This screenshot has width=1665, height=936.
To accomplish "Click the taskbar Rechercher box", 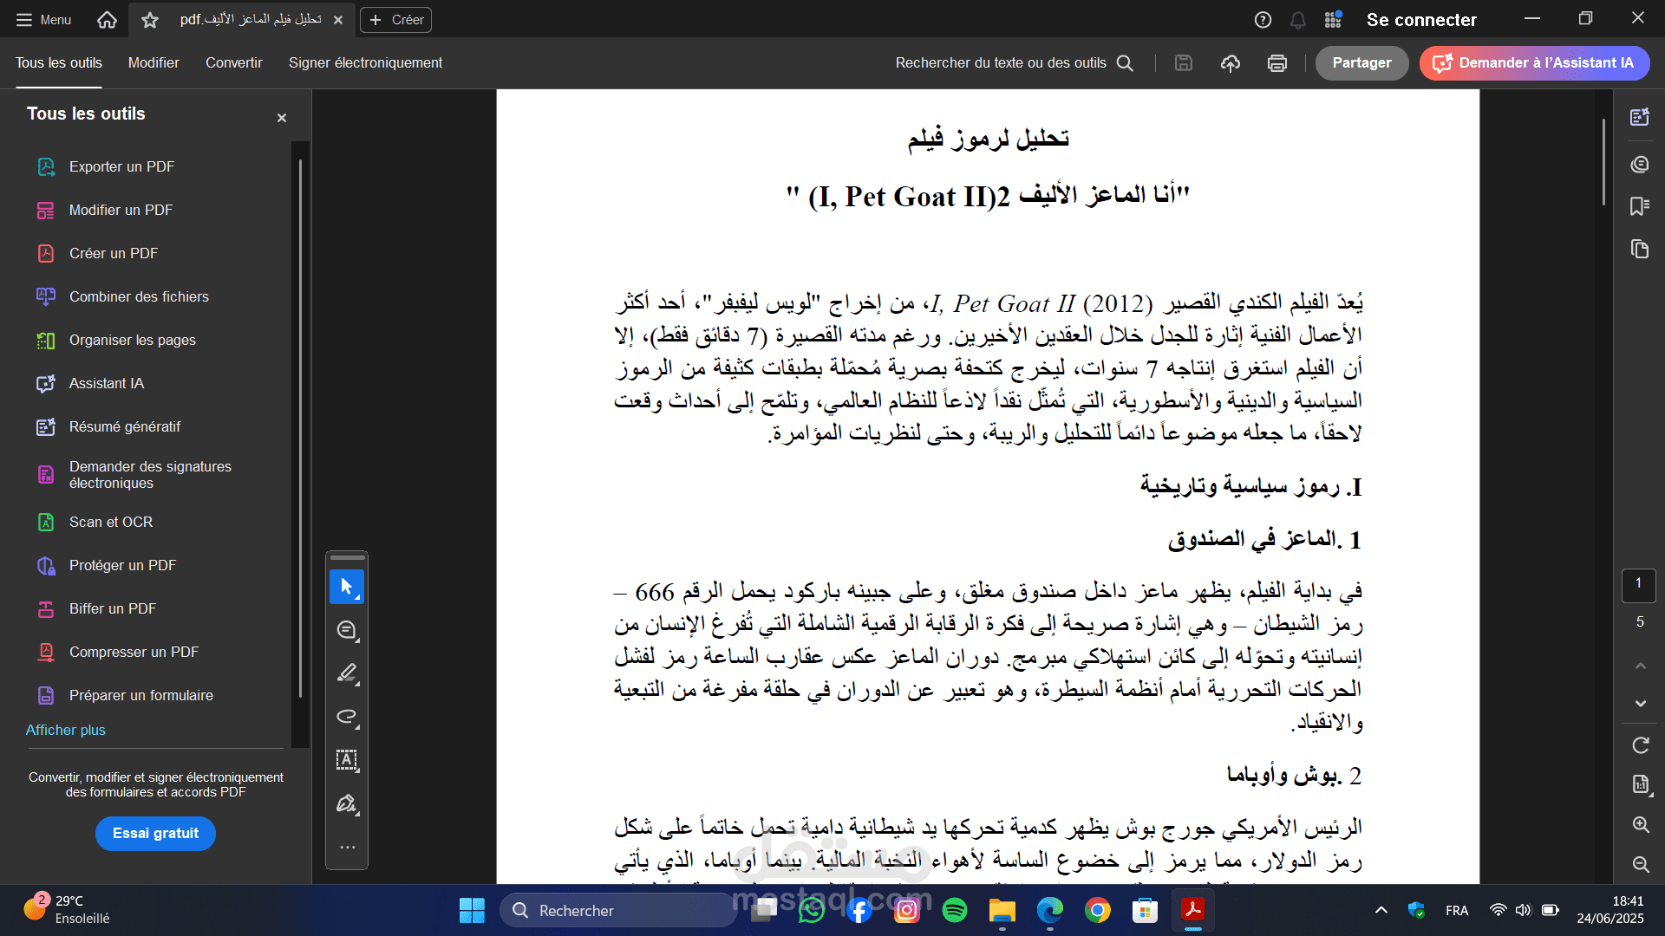I will point(619,910).
